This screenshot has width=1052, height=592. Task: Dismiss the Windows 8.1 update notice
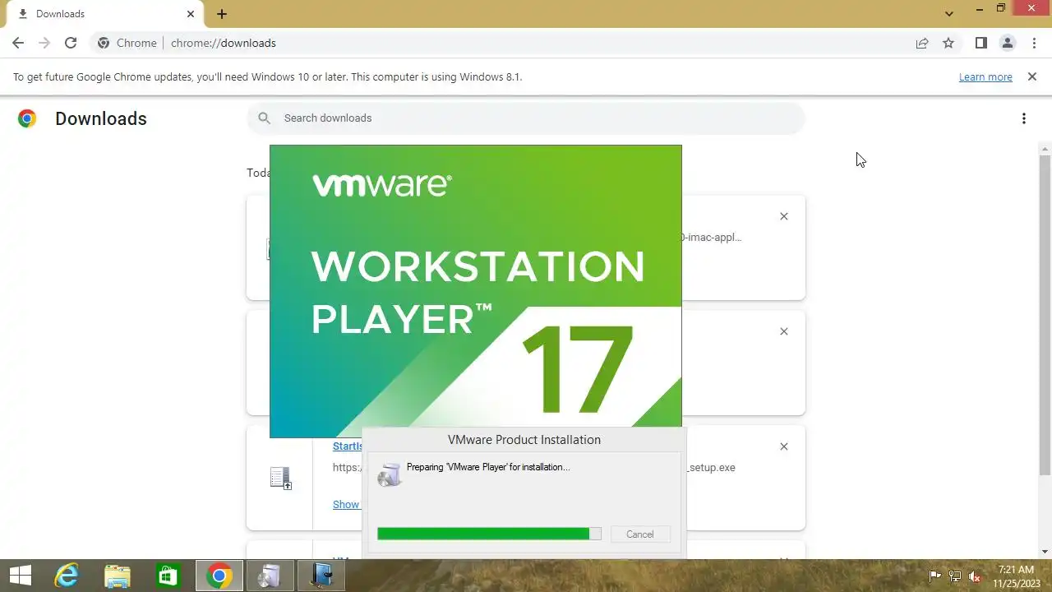coord(1031,76)
